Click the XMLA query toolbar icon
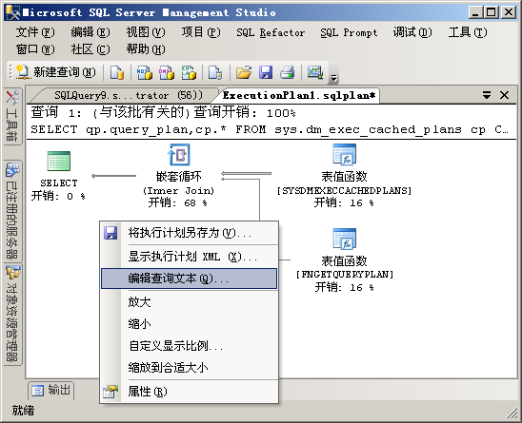Viewport: 522px width, 423px height. tap(189, 72)
